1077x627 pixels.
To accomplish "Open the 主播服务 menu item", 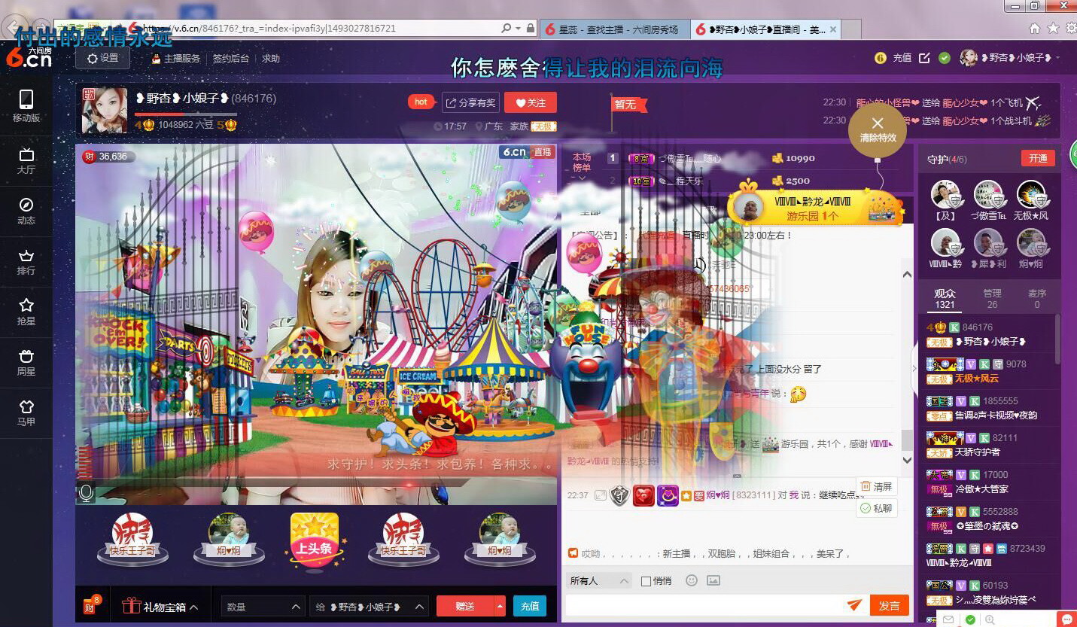I will point(177,59).
